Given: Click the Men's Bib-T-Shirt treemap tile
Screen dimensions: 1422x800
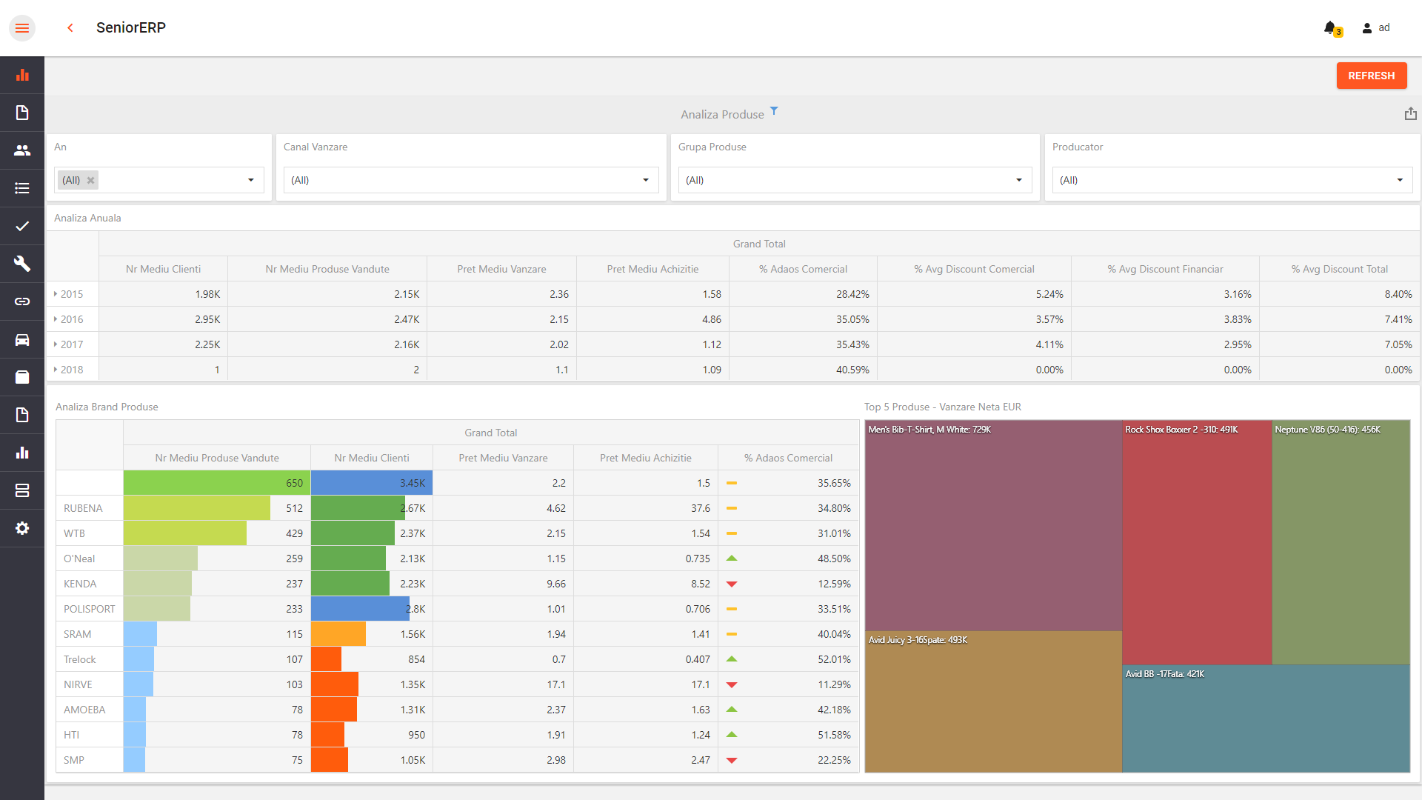Looking at the screenshot, I should pos(993,526).
